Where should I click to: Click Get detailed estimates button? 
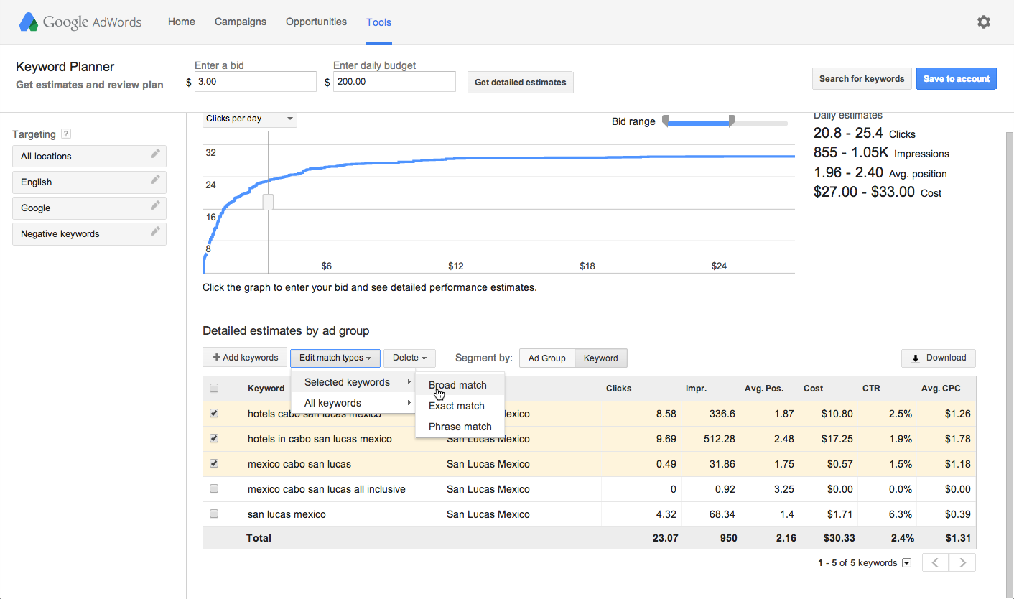[x=520, y=83]
